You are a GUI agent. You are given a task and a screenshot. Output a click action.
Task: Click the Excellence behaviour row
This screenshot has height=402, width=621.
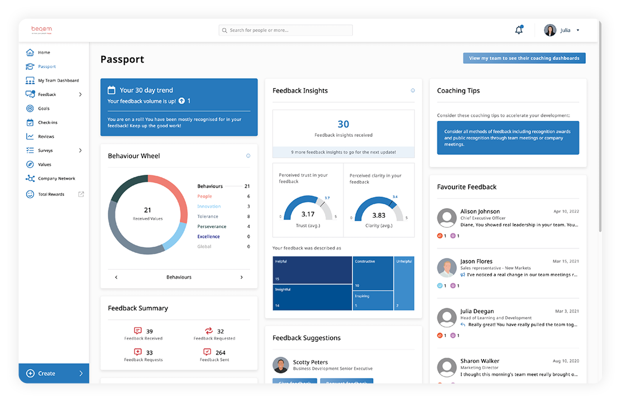point(224,236)
